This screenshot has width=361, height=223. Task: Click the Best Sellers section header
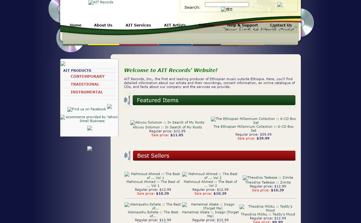214,156
